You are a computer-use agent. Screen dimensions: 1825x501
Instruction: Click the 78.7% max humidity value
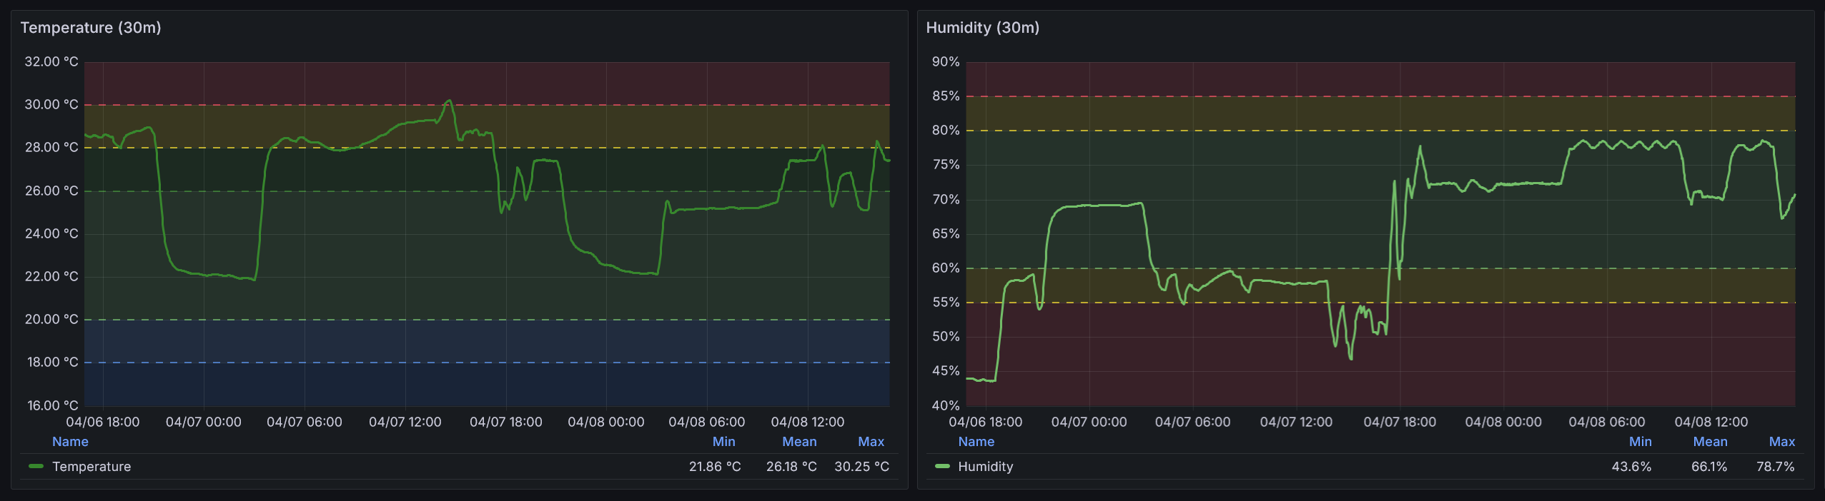(x=1775, y=467)
